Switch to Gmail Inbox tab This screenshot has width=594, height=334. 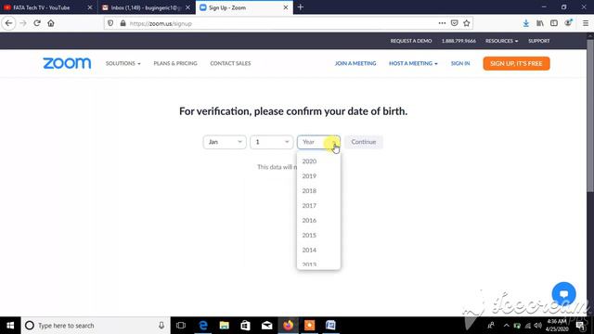pos(146,7)
